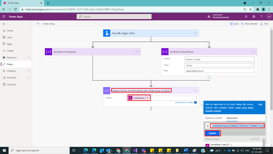Switch to the Dynamic content tab
This screenshot has width=273, height=154.
[x=214, y=118]
